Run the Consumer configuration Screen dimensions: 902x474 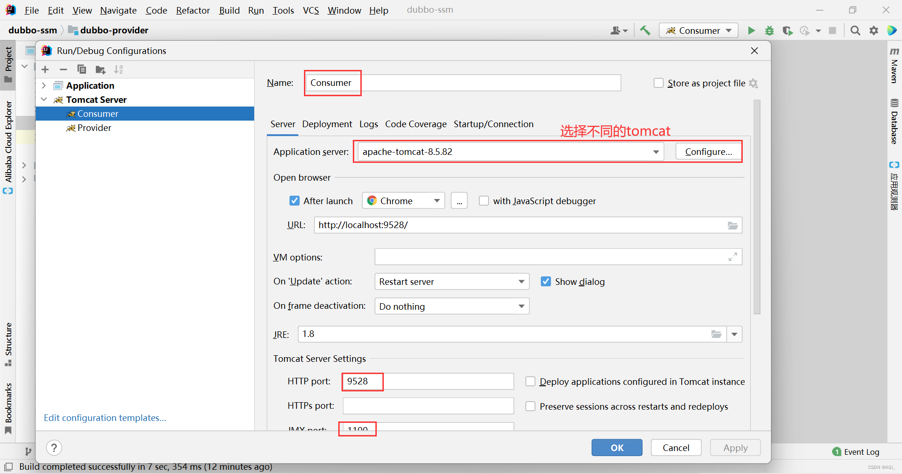coord(751,30)
